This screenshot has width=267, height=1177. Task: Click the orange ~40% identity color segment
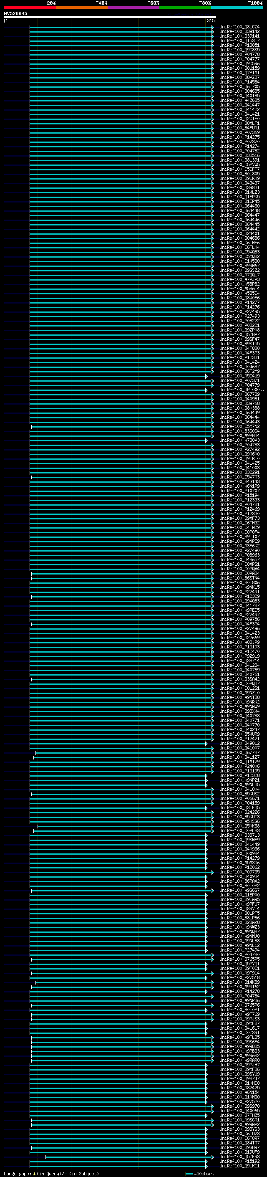tap(82, 8)
